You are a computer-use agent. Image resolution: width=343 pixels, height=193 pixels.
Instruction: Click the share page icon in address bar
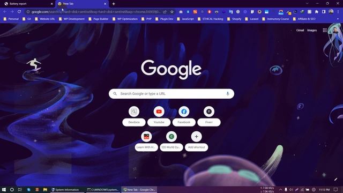click(165, 12)
